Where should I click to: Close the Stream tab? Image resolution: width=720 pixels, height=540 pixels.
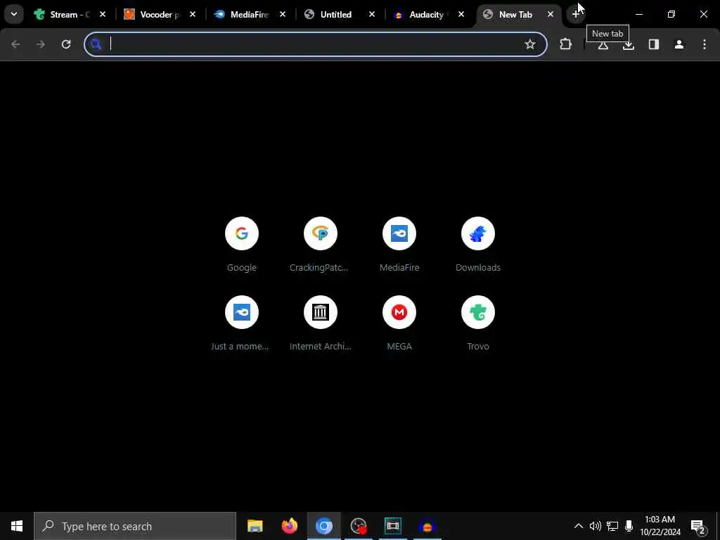(x=103, y=15)
